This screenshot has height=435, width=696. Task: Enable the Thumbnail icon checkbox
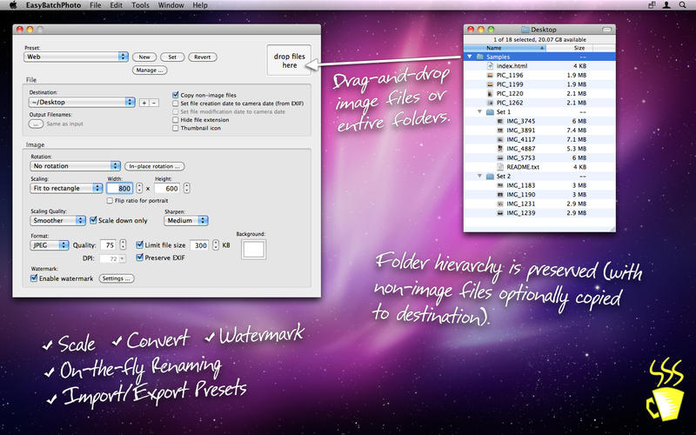(x=177, y=128)
